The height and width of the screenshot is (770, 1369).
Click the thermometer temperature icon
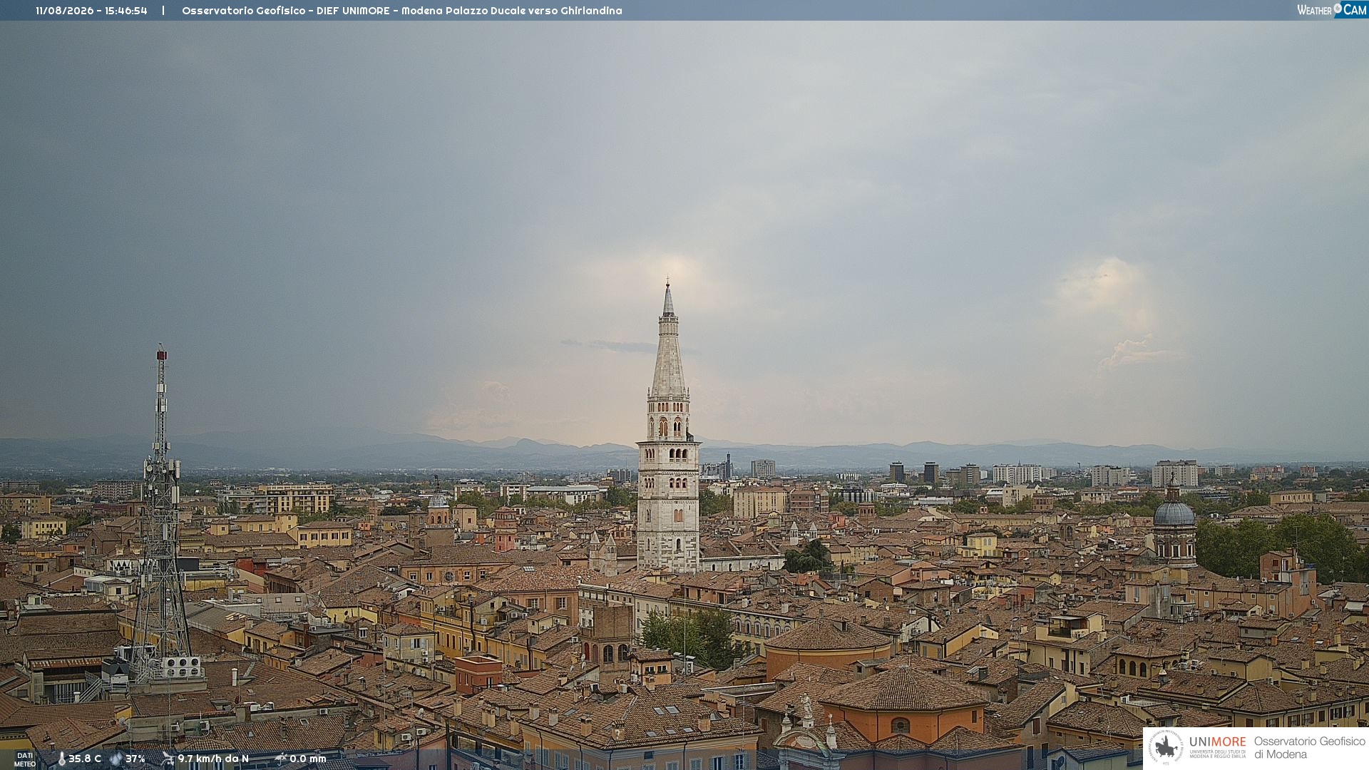(61, 759)
